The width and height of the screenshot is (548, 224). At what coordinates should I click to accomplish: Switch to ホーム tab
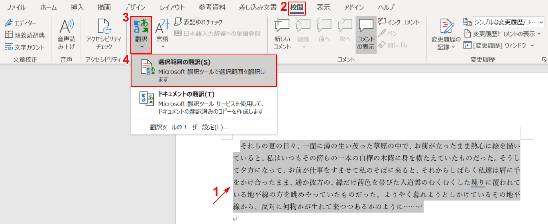tap(49, 7)
